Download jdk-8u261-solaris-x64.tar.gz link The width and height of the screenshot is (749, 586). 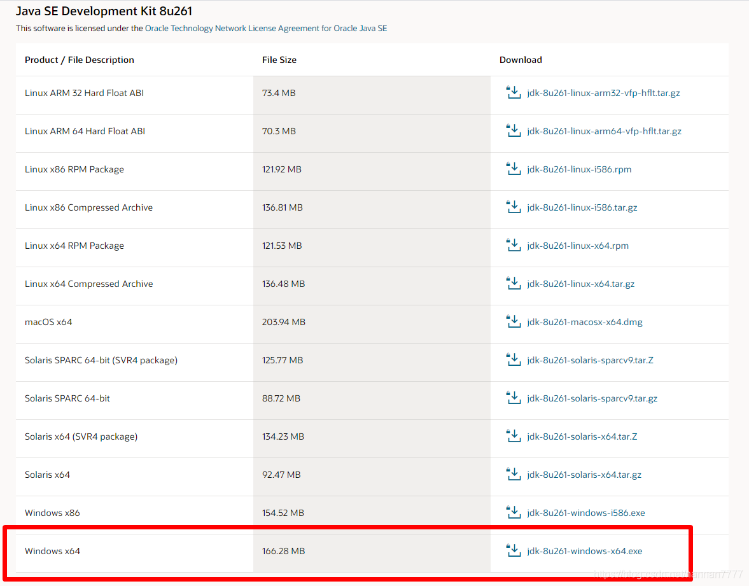[x=584, y=475]
